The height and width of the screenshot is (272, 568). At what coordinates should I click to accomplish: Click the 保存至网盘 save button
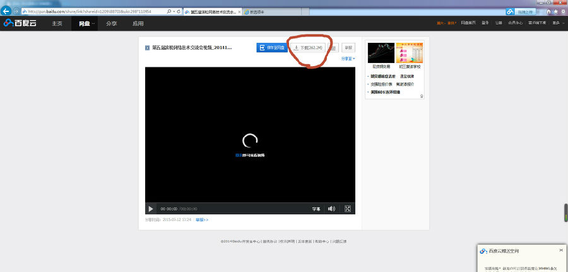(272, 48)
